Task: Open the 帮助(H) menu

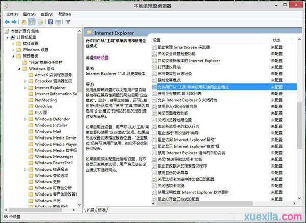Action: (65, 14)
